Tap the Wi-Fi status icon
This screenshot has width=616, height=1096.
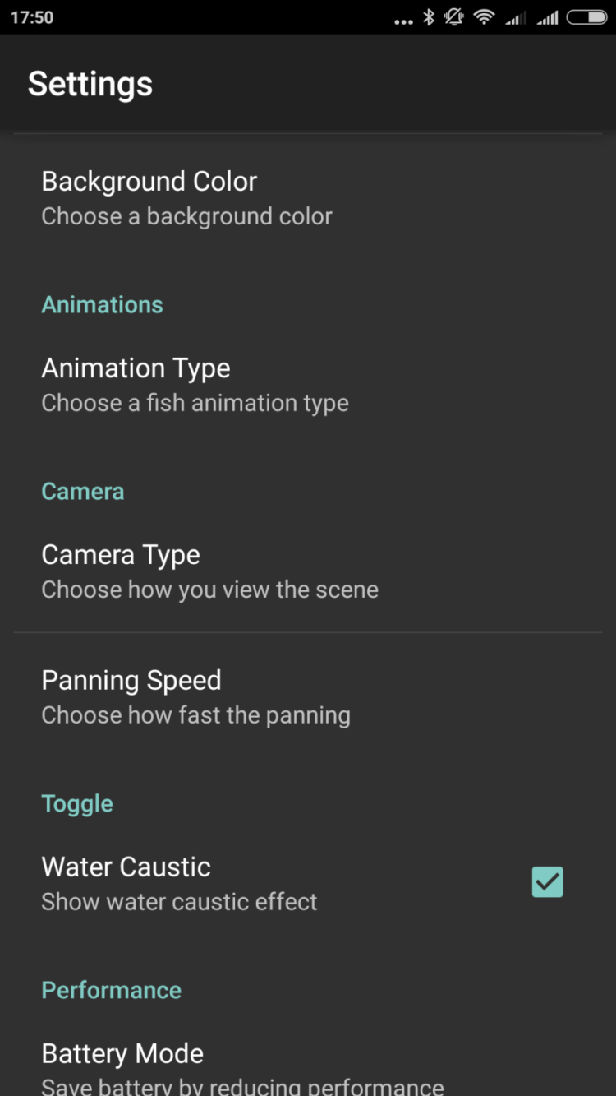[x=485, y=17]
